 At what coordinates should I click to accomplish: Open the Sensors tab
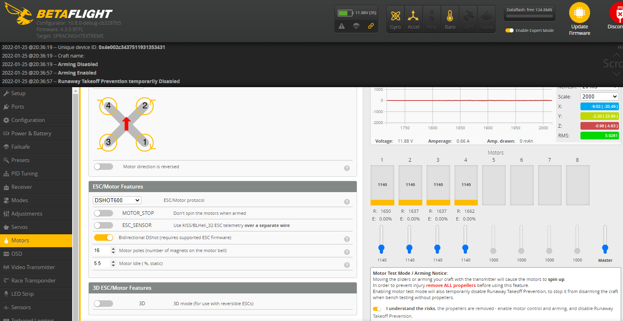click(x=36, y=307)
